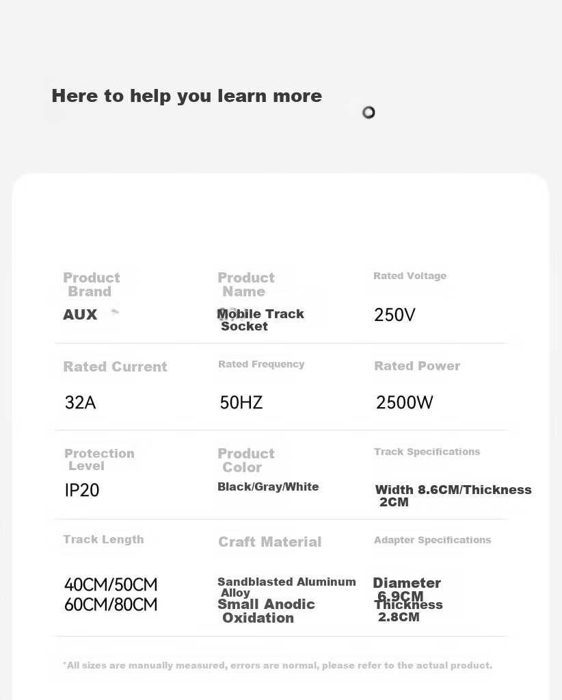Click the IP20 protection level value
The image size is (562, 700).
pos(82,490)
